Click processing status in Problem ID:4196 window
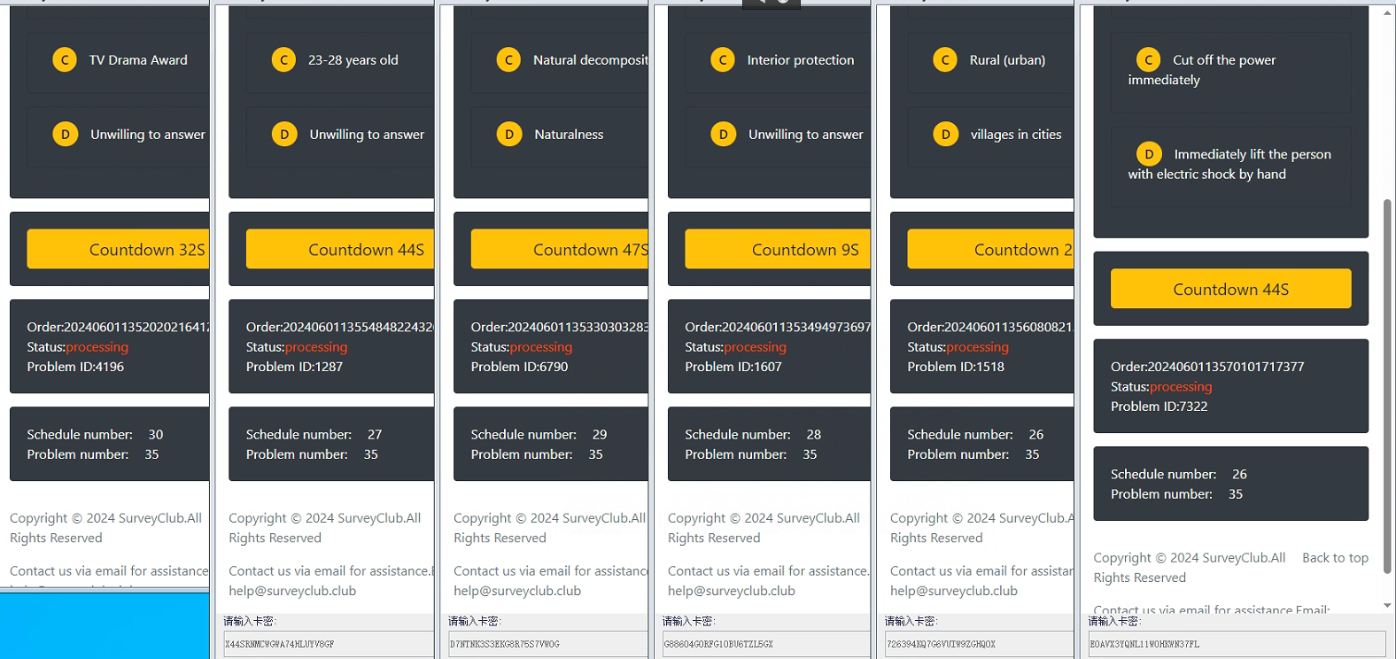This screenshot has height=659, width=1396. (97, 347)
